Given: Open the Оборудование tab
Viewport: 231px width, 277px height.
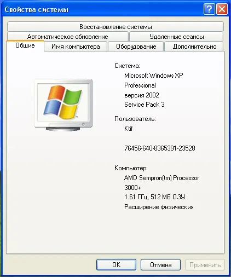Looking at the screenshot, I should click(x=136, y=47).
